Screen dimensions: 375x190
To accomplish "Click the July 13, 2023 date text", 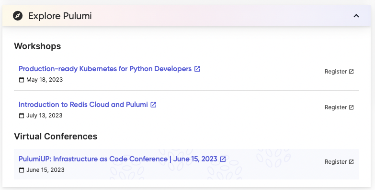I will coord(45,116).
